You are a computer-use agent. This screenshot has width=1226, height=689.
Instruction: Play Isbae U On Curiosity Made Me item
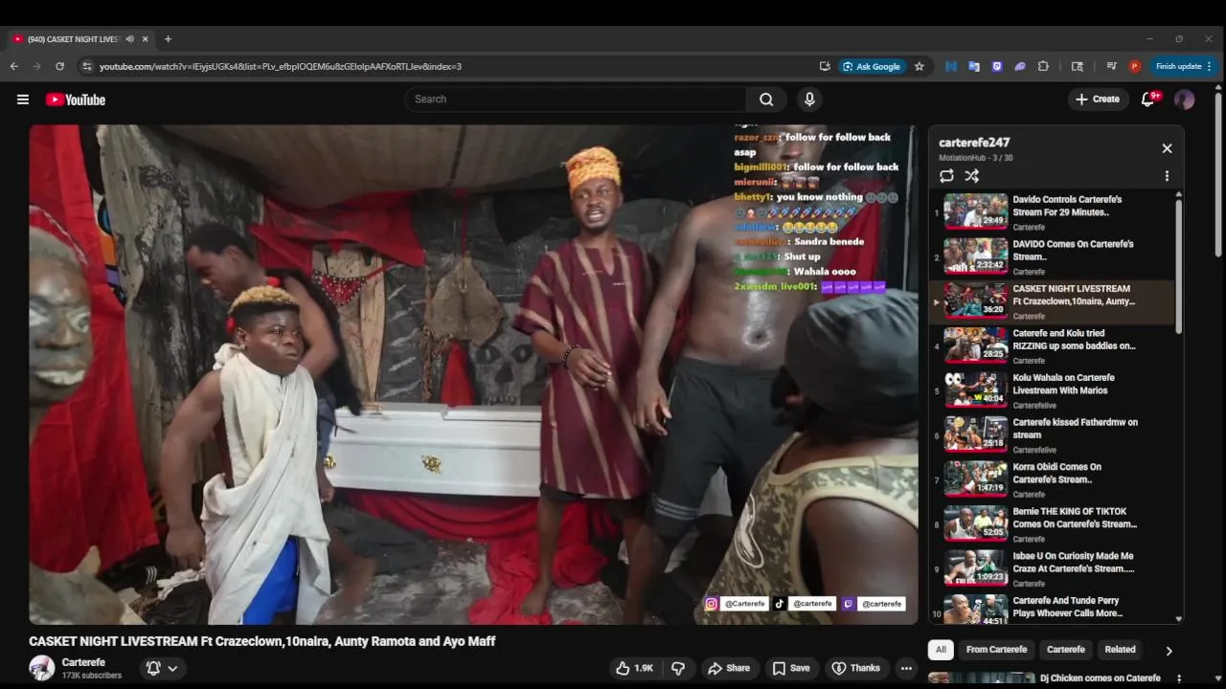tap(1052, 568)
